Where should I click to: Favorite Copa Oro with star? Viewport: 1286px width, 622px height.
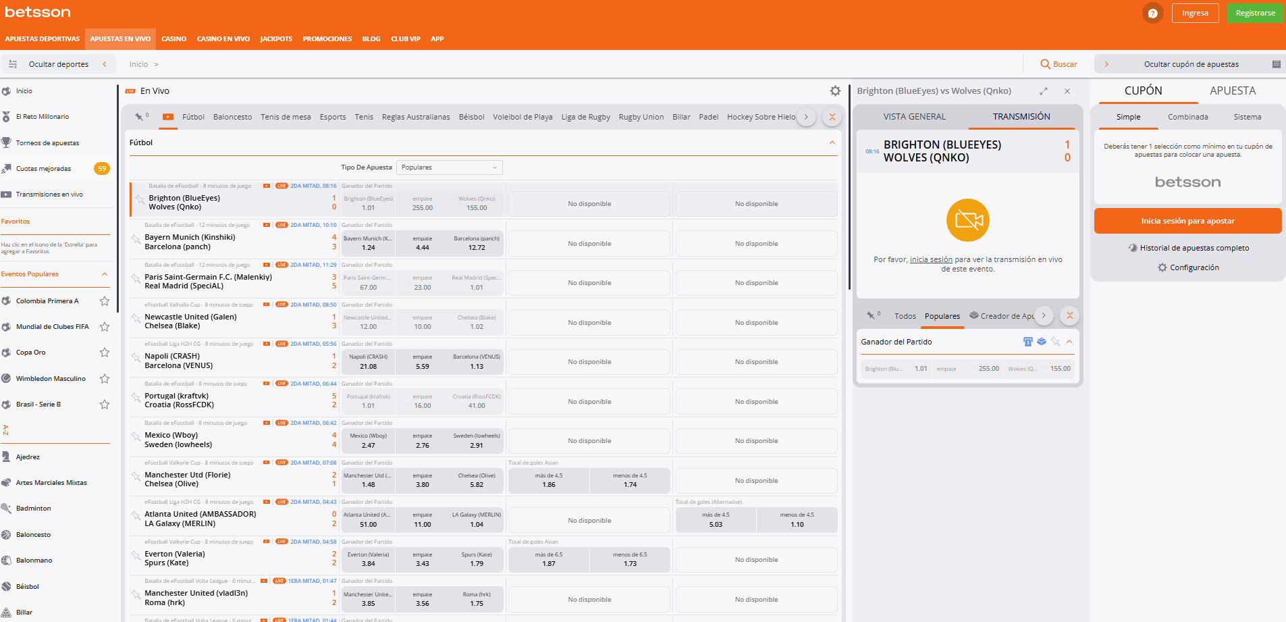[x=105, y=353]
